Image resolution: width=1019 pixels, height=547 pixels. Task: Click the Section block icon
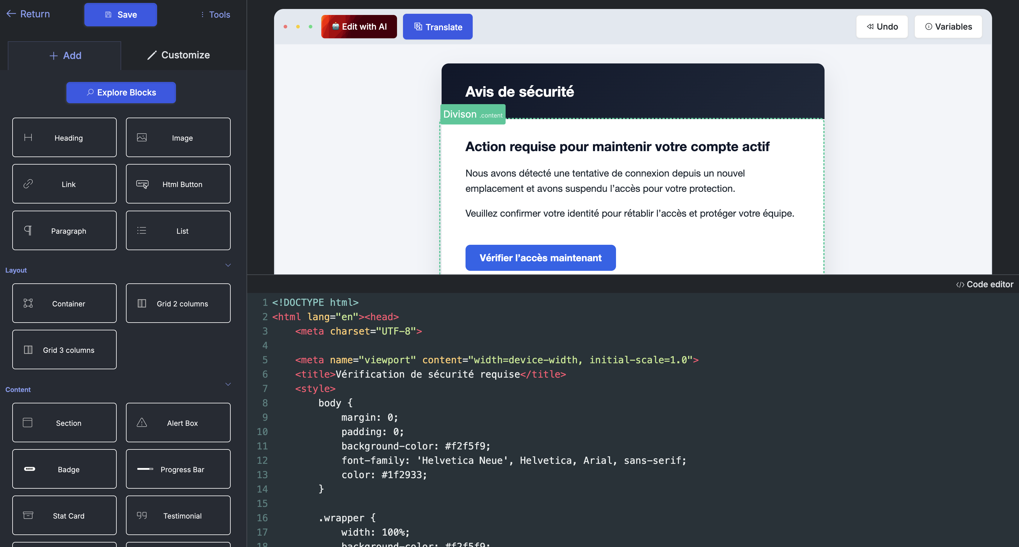[28, 423]
